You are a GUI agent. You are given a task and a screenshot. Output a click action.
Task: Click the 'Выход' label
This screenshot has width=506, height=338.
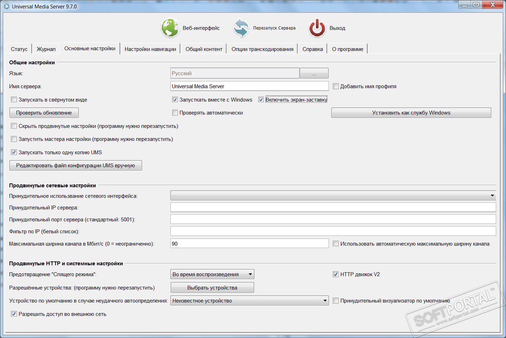click(x=337, y=28)
